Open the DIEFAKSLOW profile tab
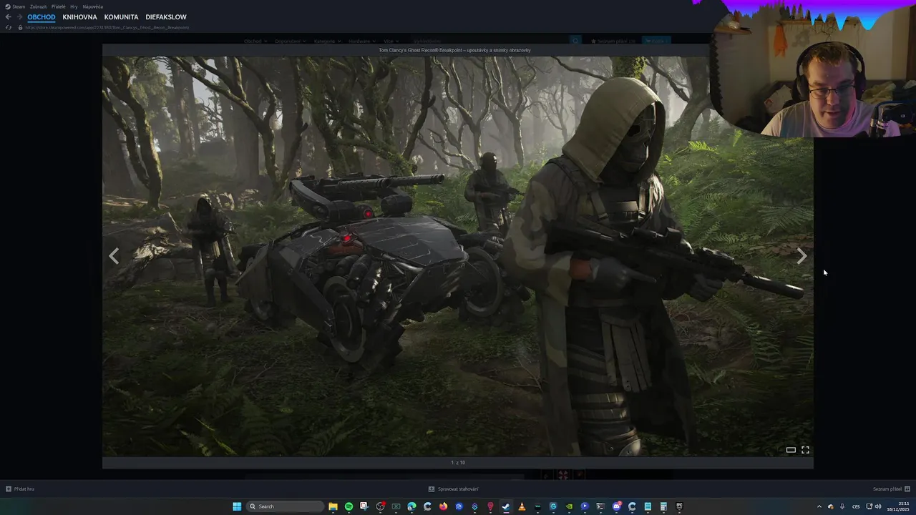The height and width of the screenshot is (515, 916). point(166,17)
